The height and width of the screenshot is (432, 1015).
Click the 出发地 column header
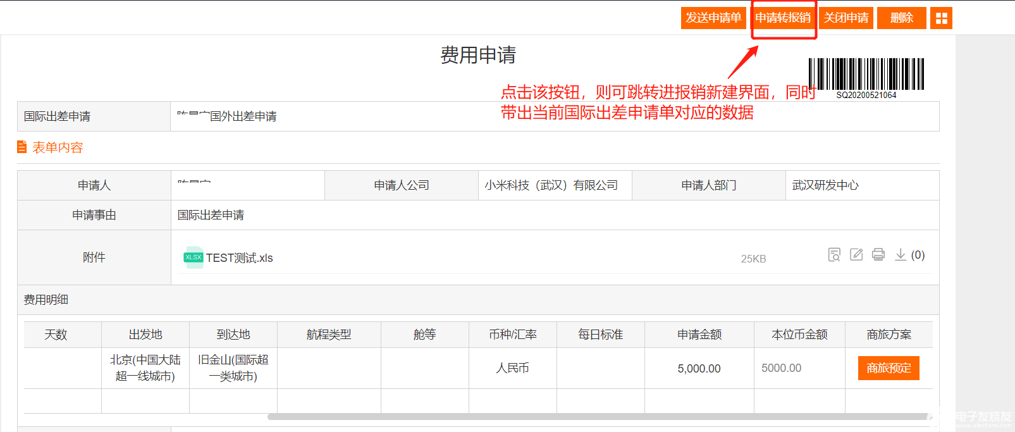[x=145, y=335]
